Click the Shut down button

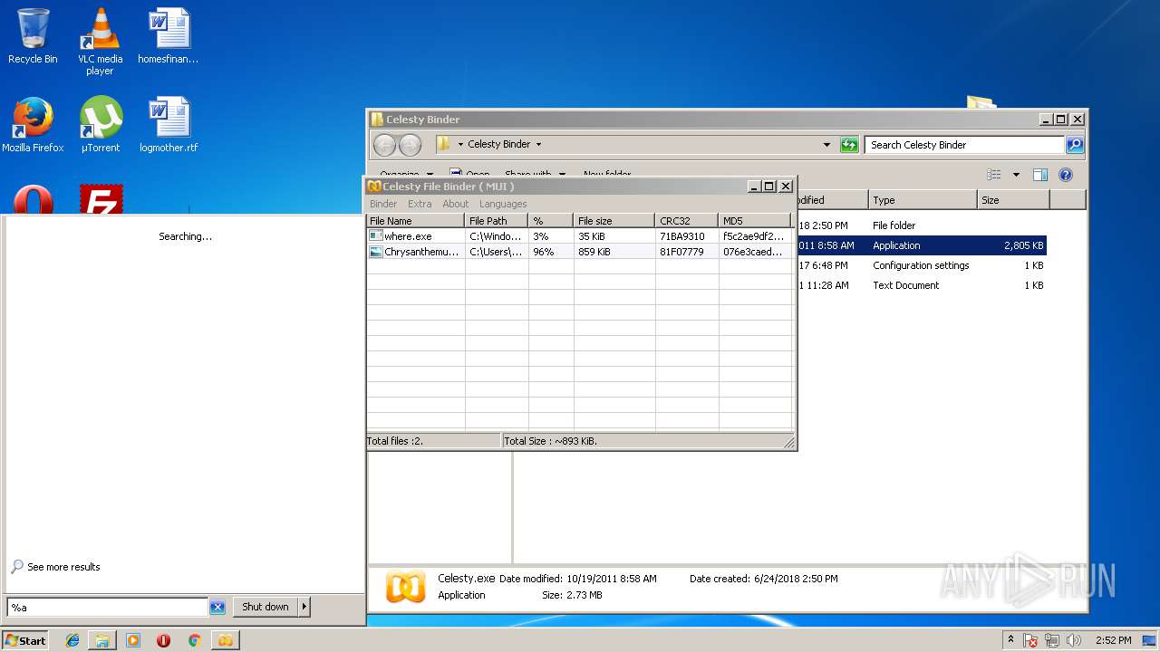point(266,607)
